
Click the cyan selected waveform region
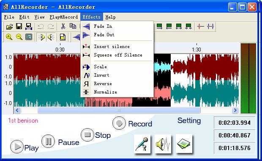(162, 67)
